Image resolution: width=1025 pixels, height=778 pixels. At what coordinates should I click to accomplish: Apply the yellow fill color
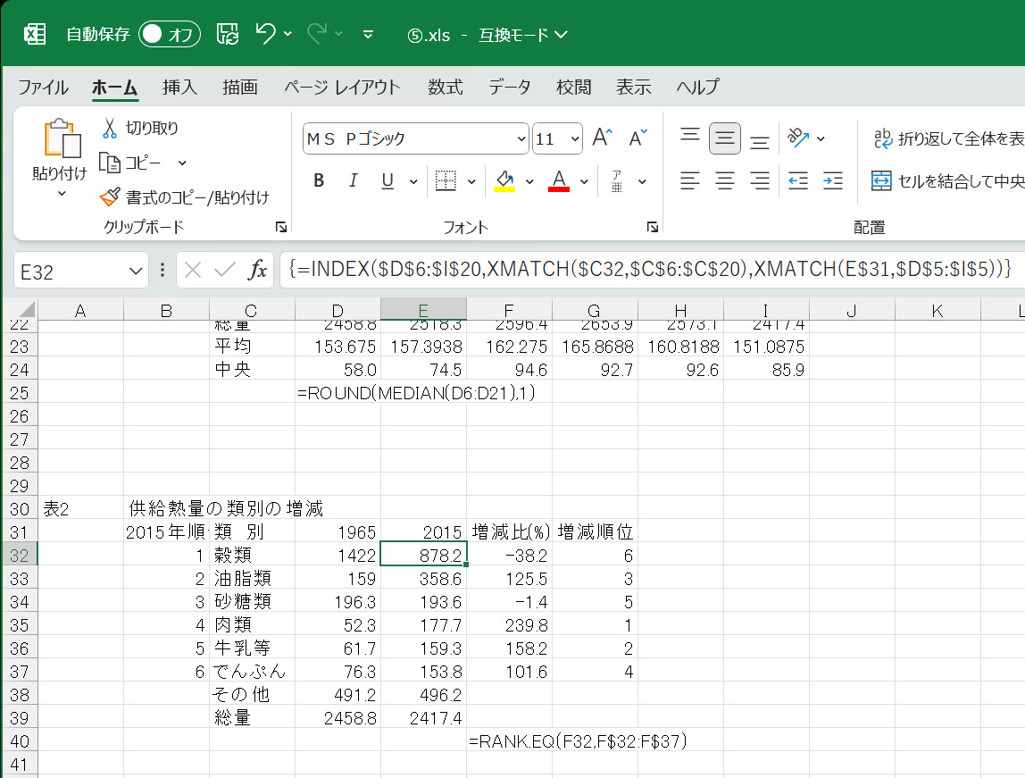click(x=504, y=181)
